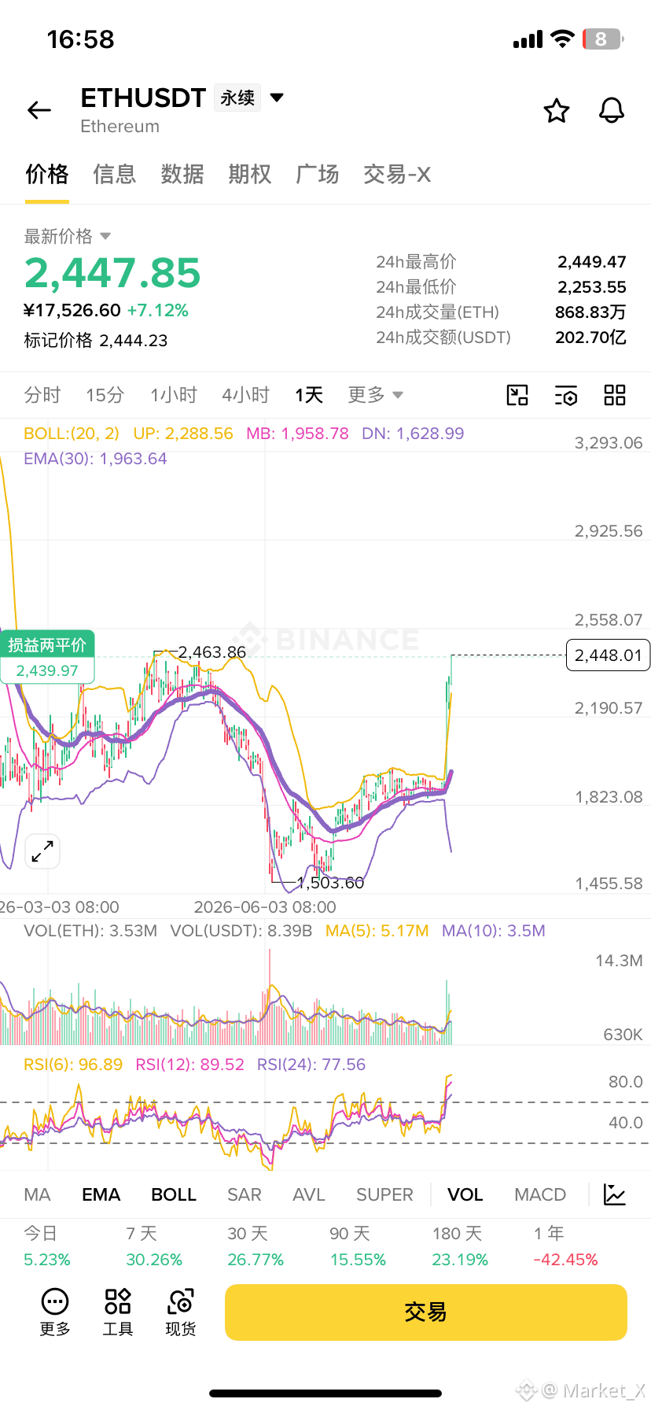The height and width of the screenshot is (1410, 651).
Task: Tap the cellular signal icon in status bar
Action: (x=528, y=39)
